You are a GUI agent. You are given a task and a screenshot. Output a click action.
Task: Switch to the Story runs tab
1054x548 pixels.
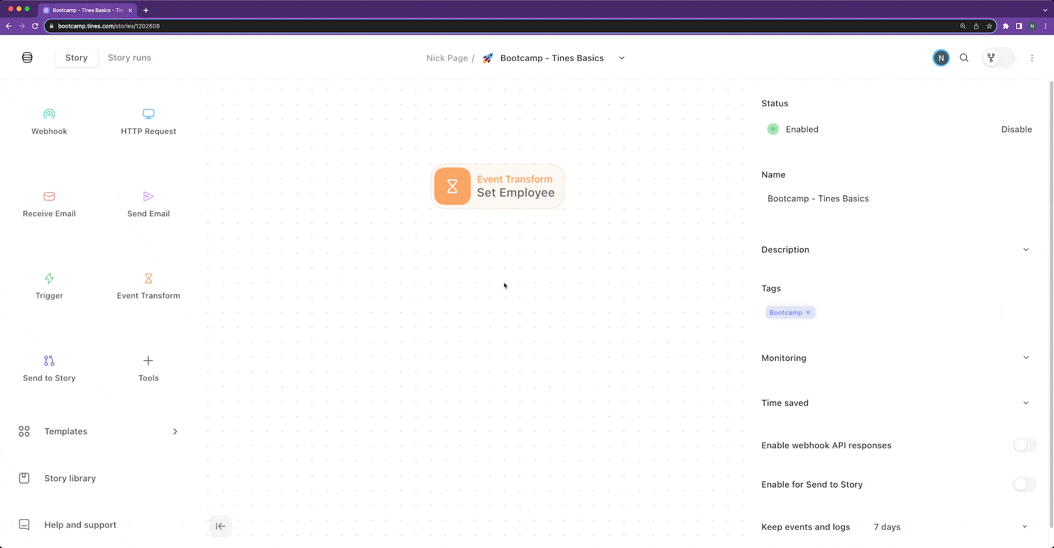tap(130, 58)
